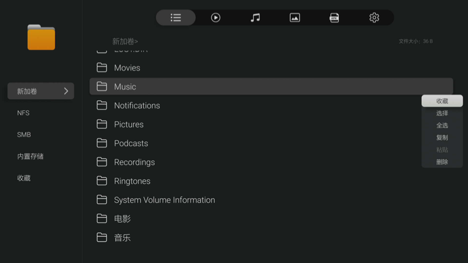The image size is (468, 263).
Task: Open the 收藏 sidebar entry
Action: pos(24,178)
